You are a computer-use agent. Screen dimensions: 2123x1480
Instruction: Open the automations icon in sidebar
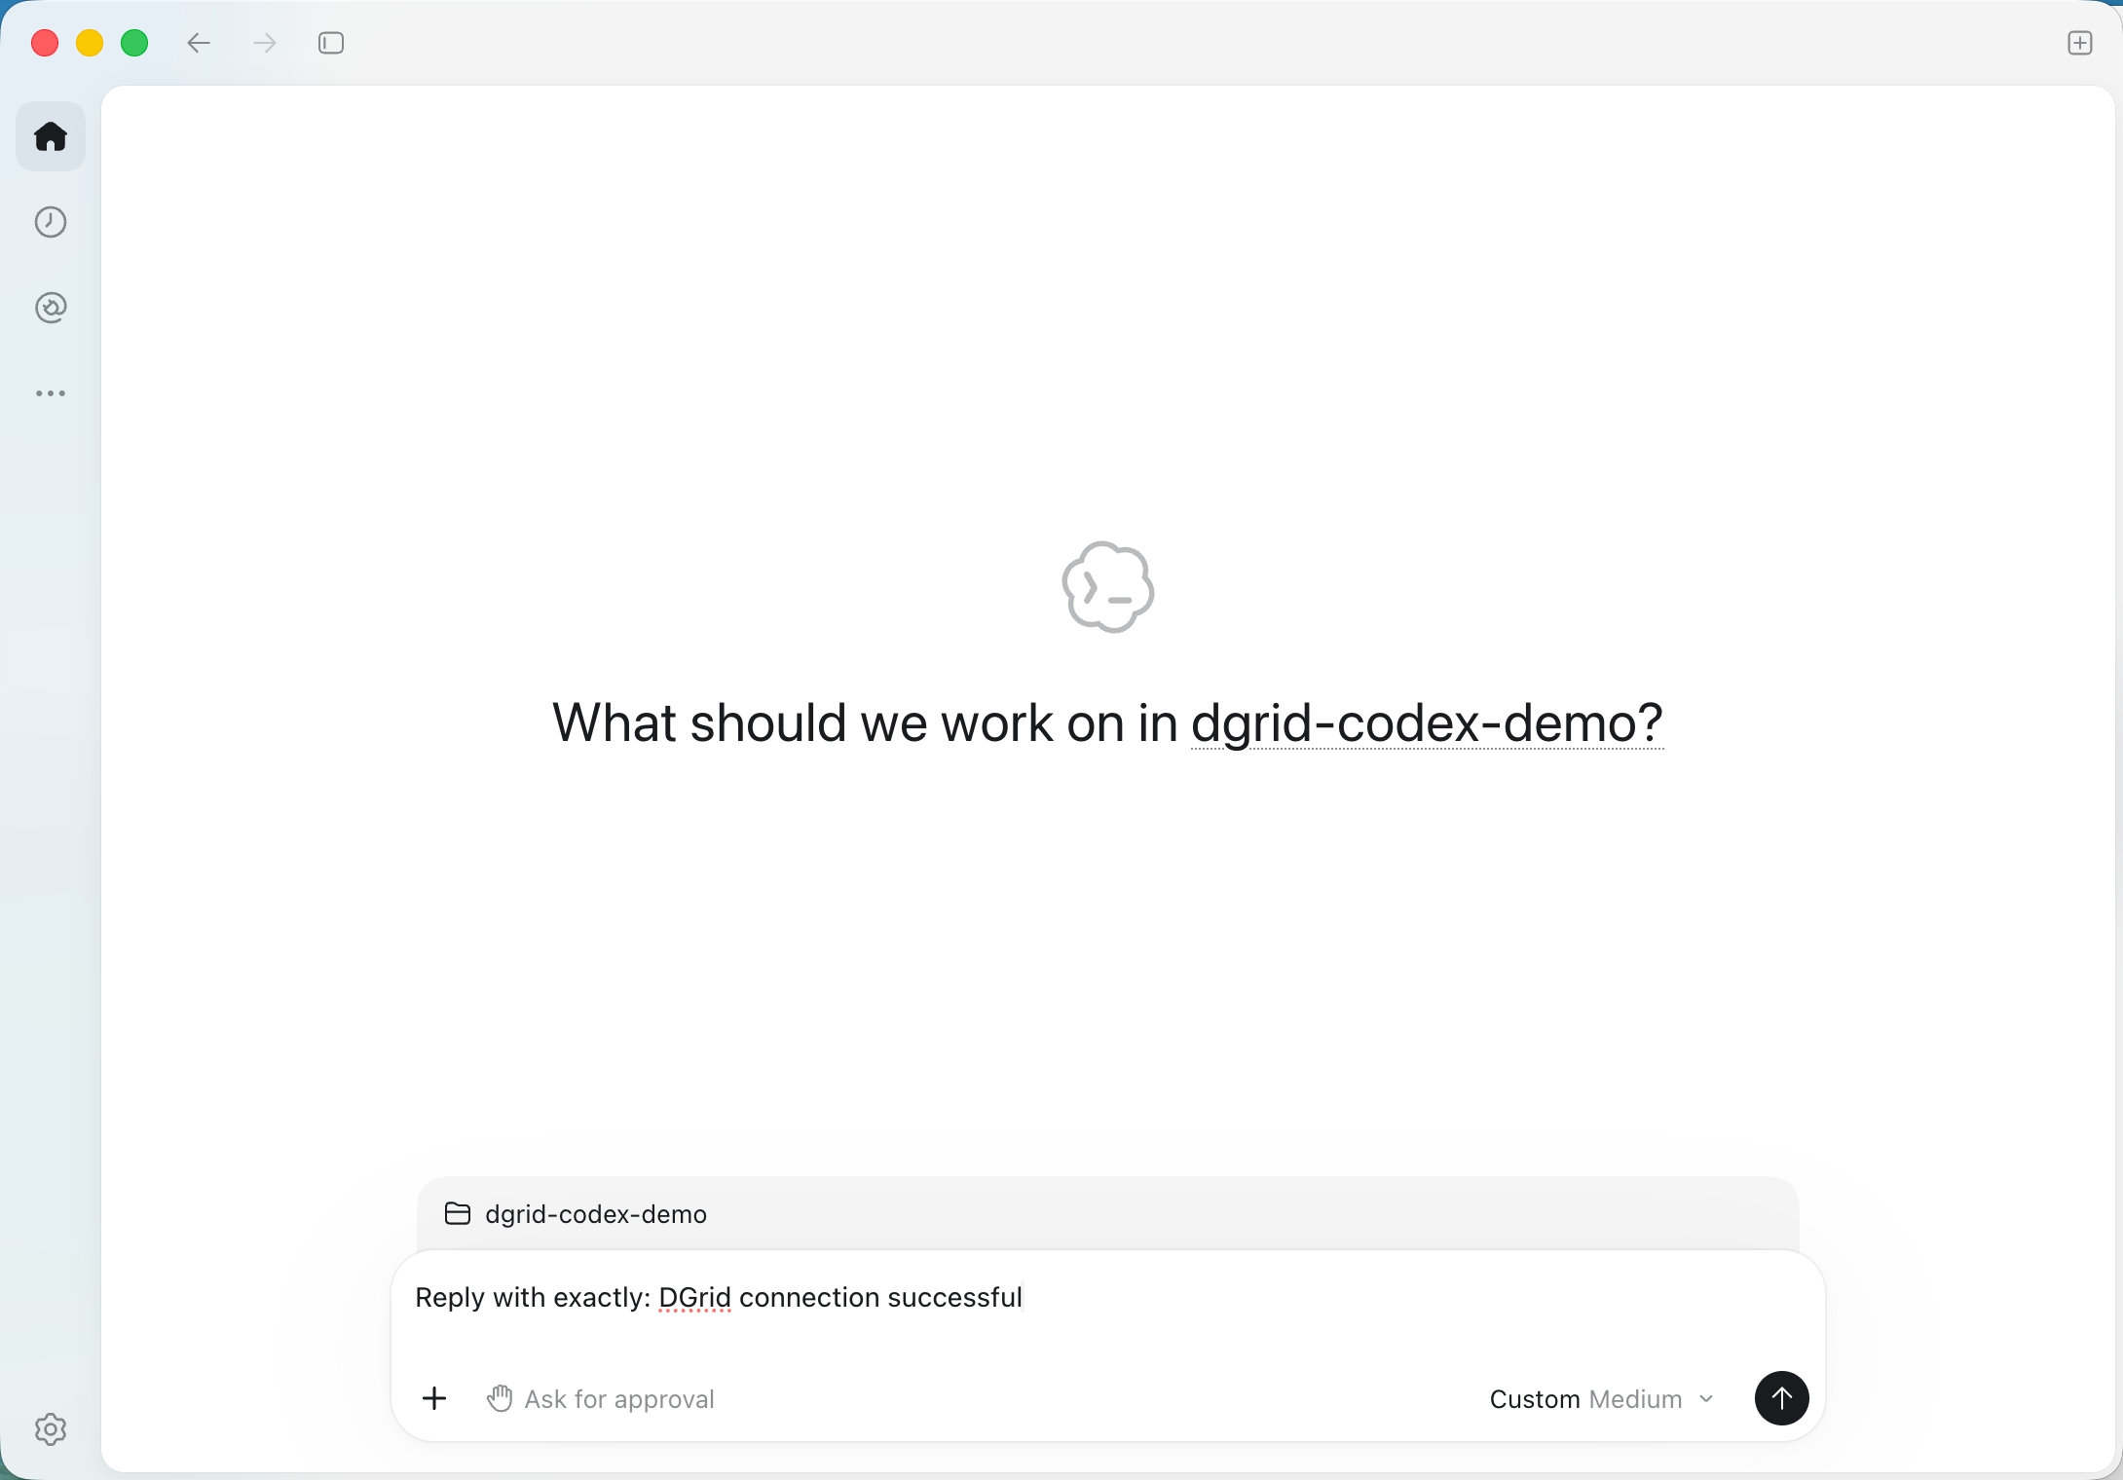51,308
